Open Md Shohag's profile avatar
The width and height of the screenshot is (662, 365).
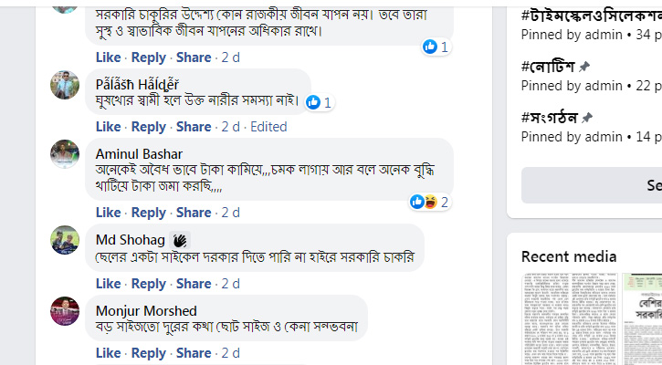[64, 240]
